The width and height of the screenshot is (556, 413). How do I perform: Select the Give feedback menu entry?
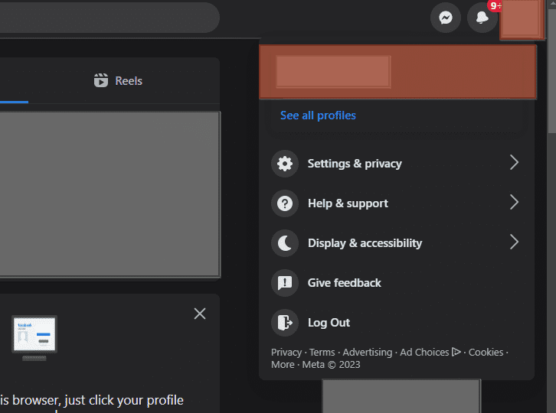[x=397, y=283]
